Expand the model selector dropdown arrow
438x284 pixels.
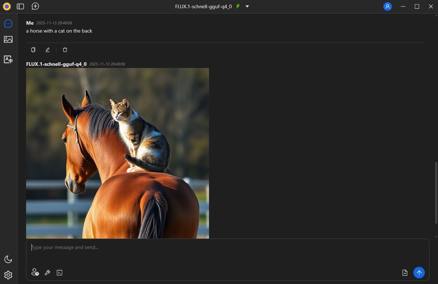click(247, 6)
